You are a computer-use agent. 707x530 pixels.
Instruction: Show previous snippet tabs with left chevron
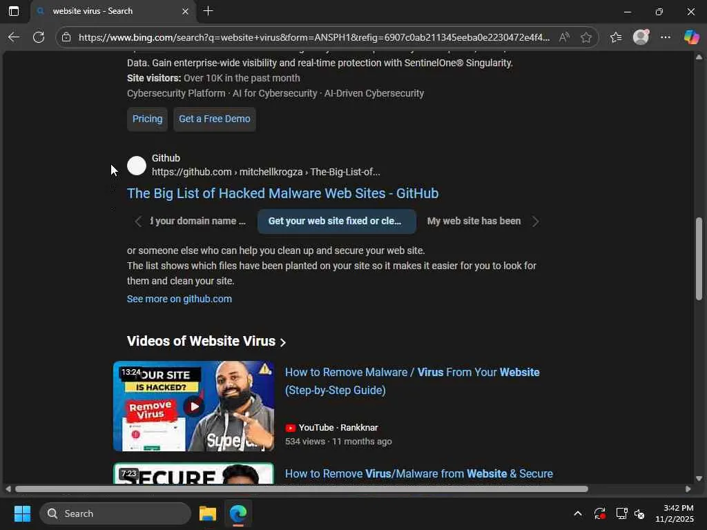pyautogui.click(x=138, y=222)
